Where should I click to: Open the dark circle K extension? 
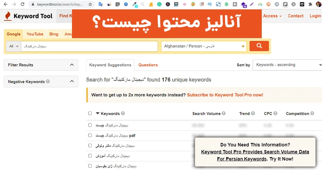click(168, 4)
